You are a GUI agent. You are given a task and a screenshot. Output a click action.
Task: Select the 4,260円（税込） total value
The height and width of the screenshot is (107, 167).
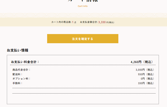click(x=142, y=62)
